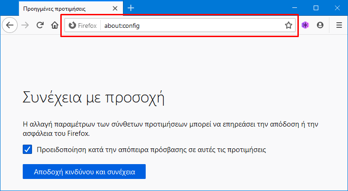
Task: Uncheck the Προειδοποίηση warning checkbox
Action: [27, 150]
